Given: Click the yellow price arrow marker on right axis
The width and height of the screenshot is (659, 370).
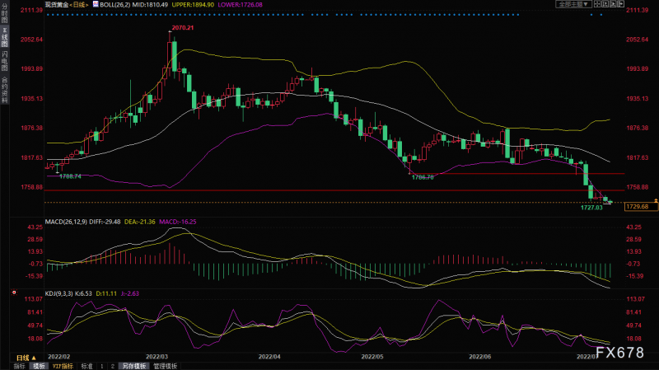Looking at the screenshot, I should pos(655,200).
